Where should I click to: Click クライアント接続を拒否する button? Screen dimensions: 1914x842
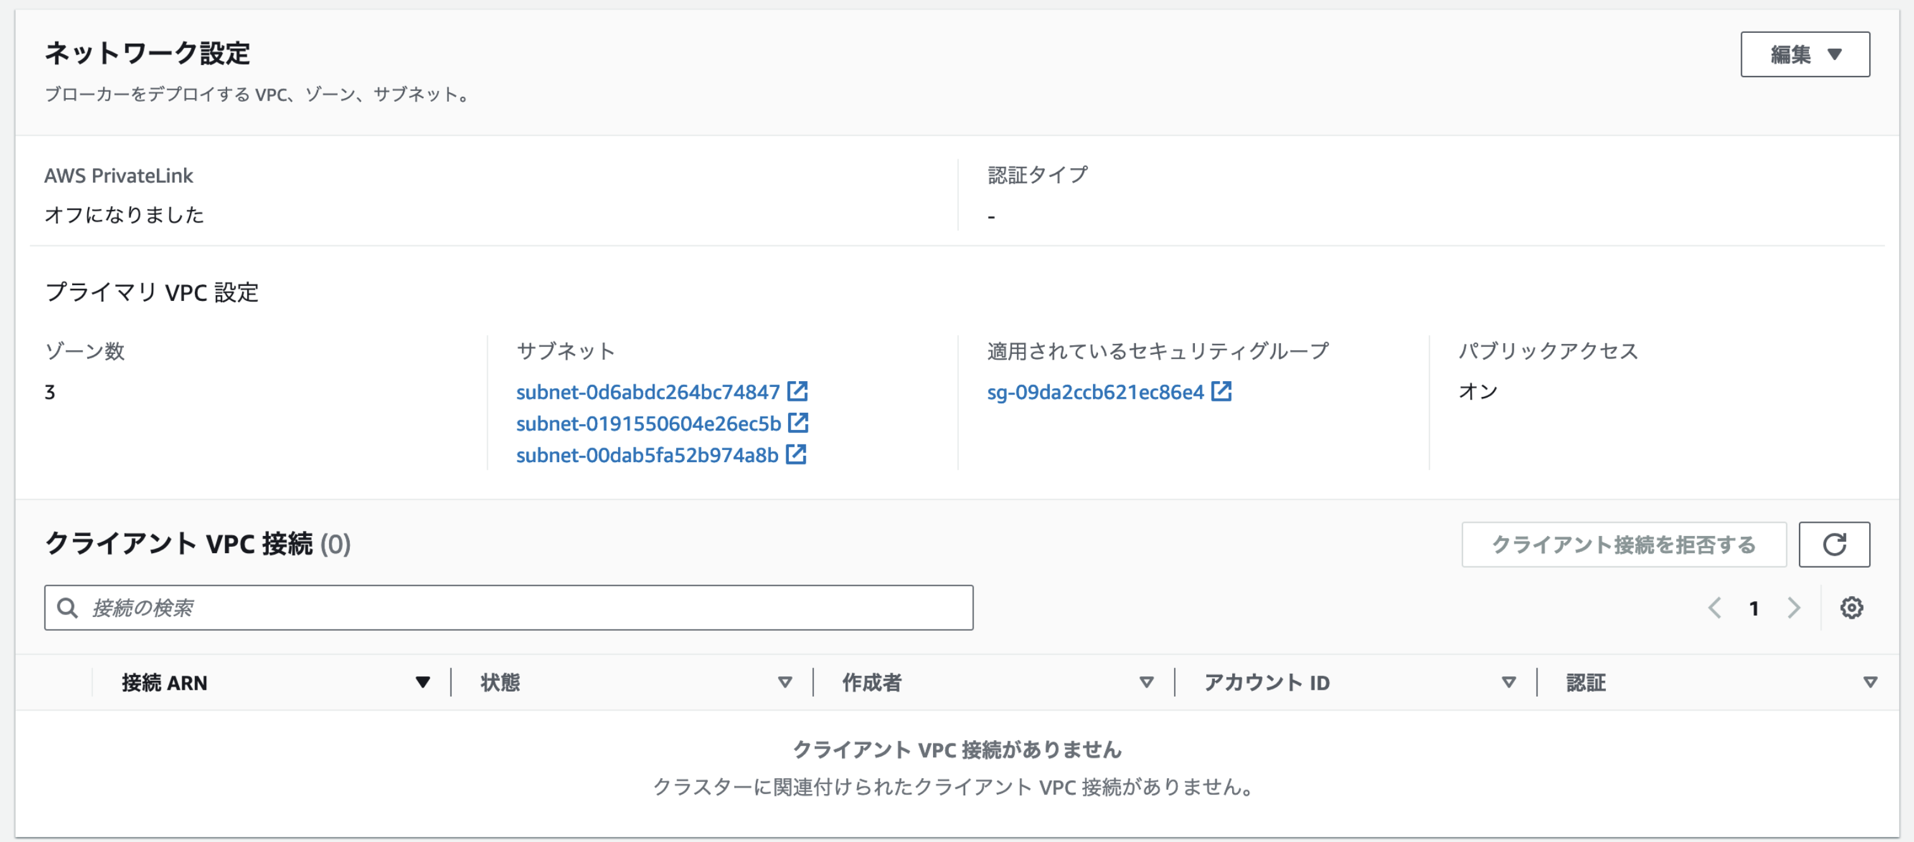point(1624,544)
